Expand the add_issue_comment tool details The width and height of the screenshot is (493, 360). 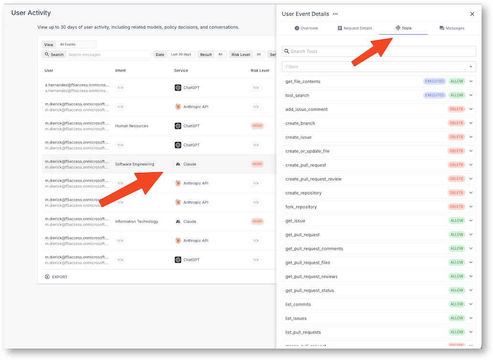pos(471,109)
